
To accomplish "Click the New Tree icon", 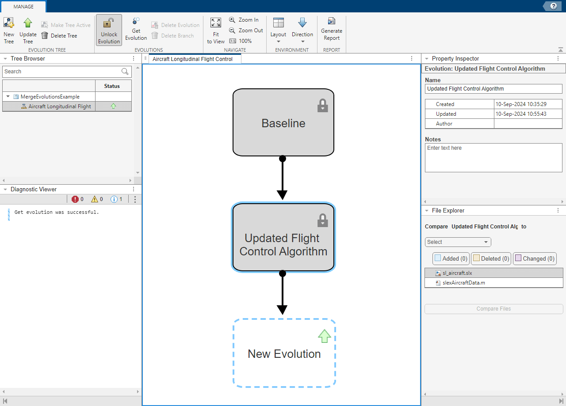I will tap(9, 23).
